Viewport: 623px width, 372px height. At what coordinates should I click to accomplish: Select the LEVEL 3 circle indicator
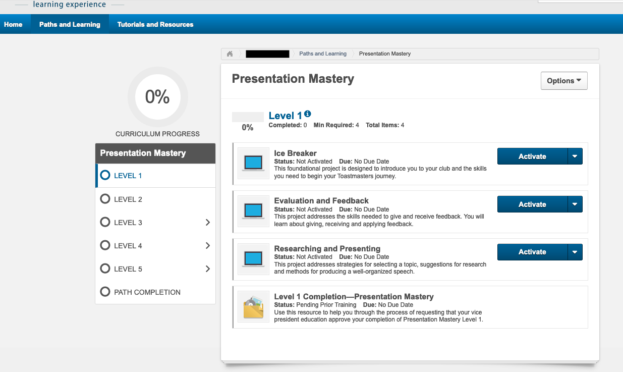(x=105, y=222)
